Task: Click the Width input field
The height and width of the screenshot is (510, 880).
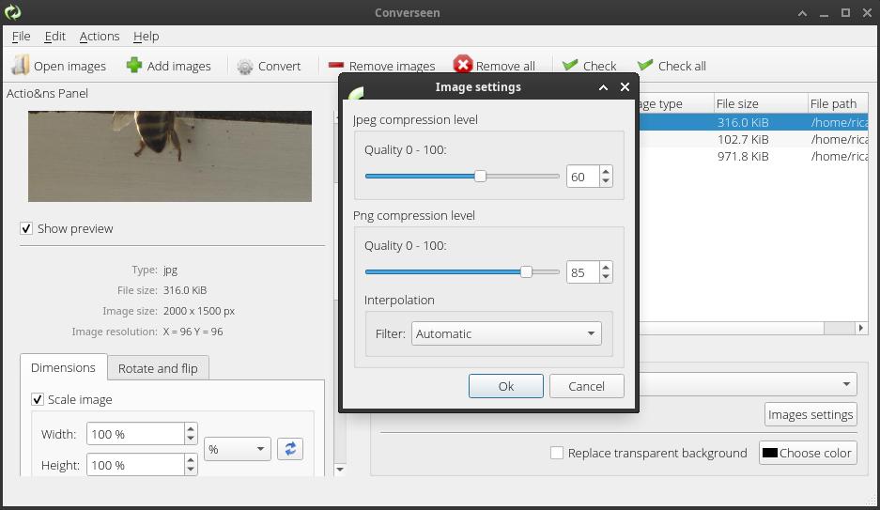Action: [134, 434]
